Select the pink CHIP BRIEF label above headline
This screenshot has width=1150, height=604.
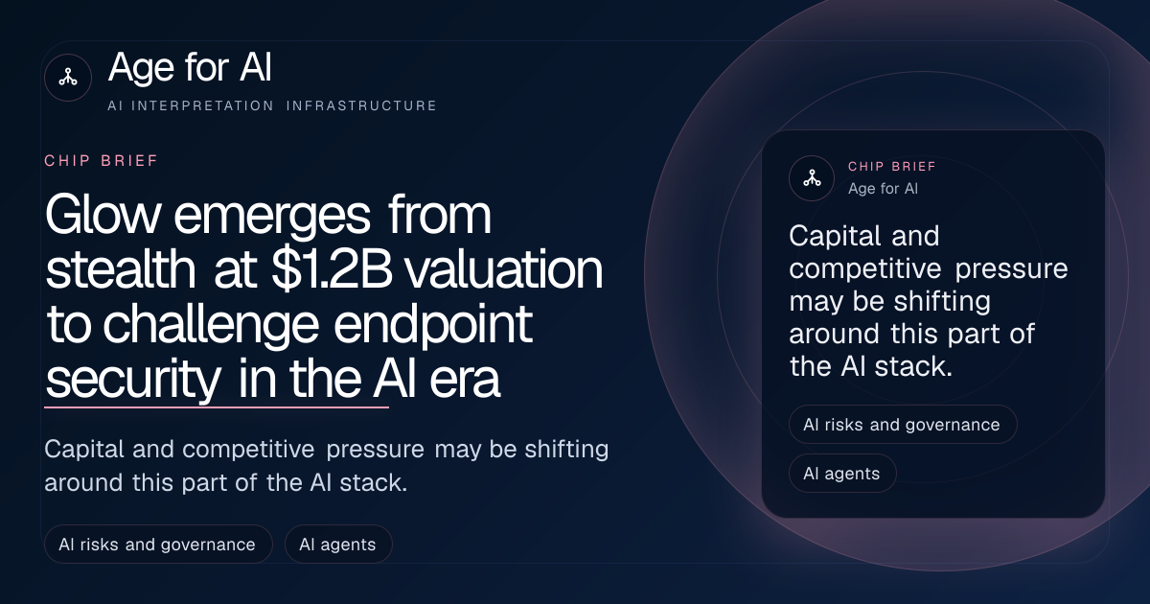(102, 161)
